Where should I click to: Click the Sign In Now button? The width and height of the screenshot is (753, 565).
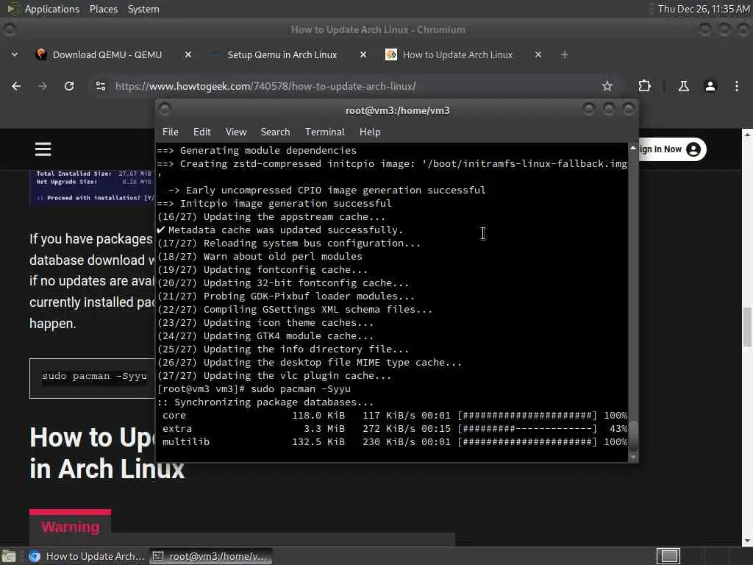point(671,149)
